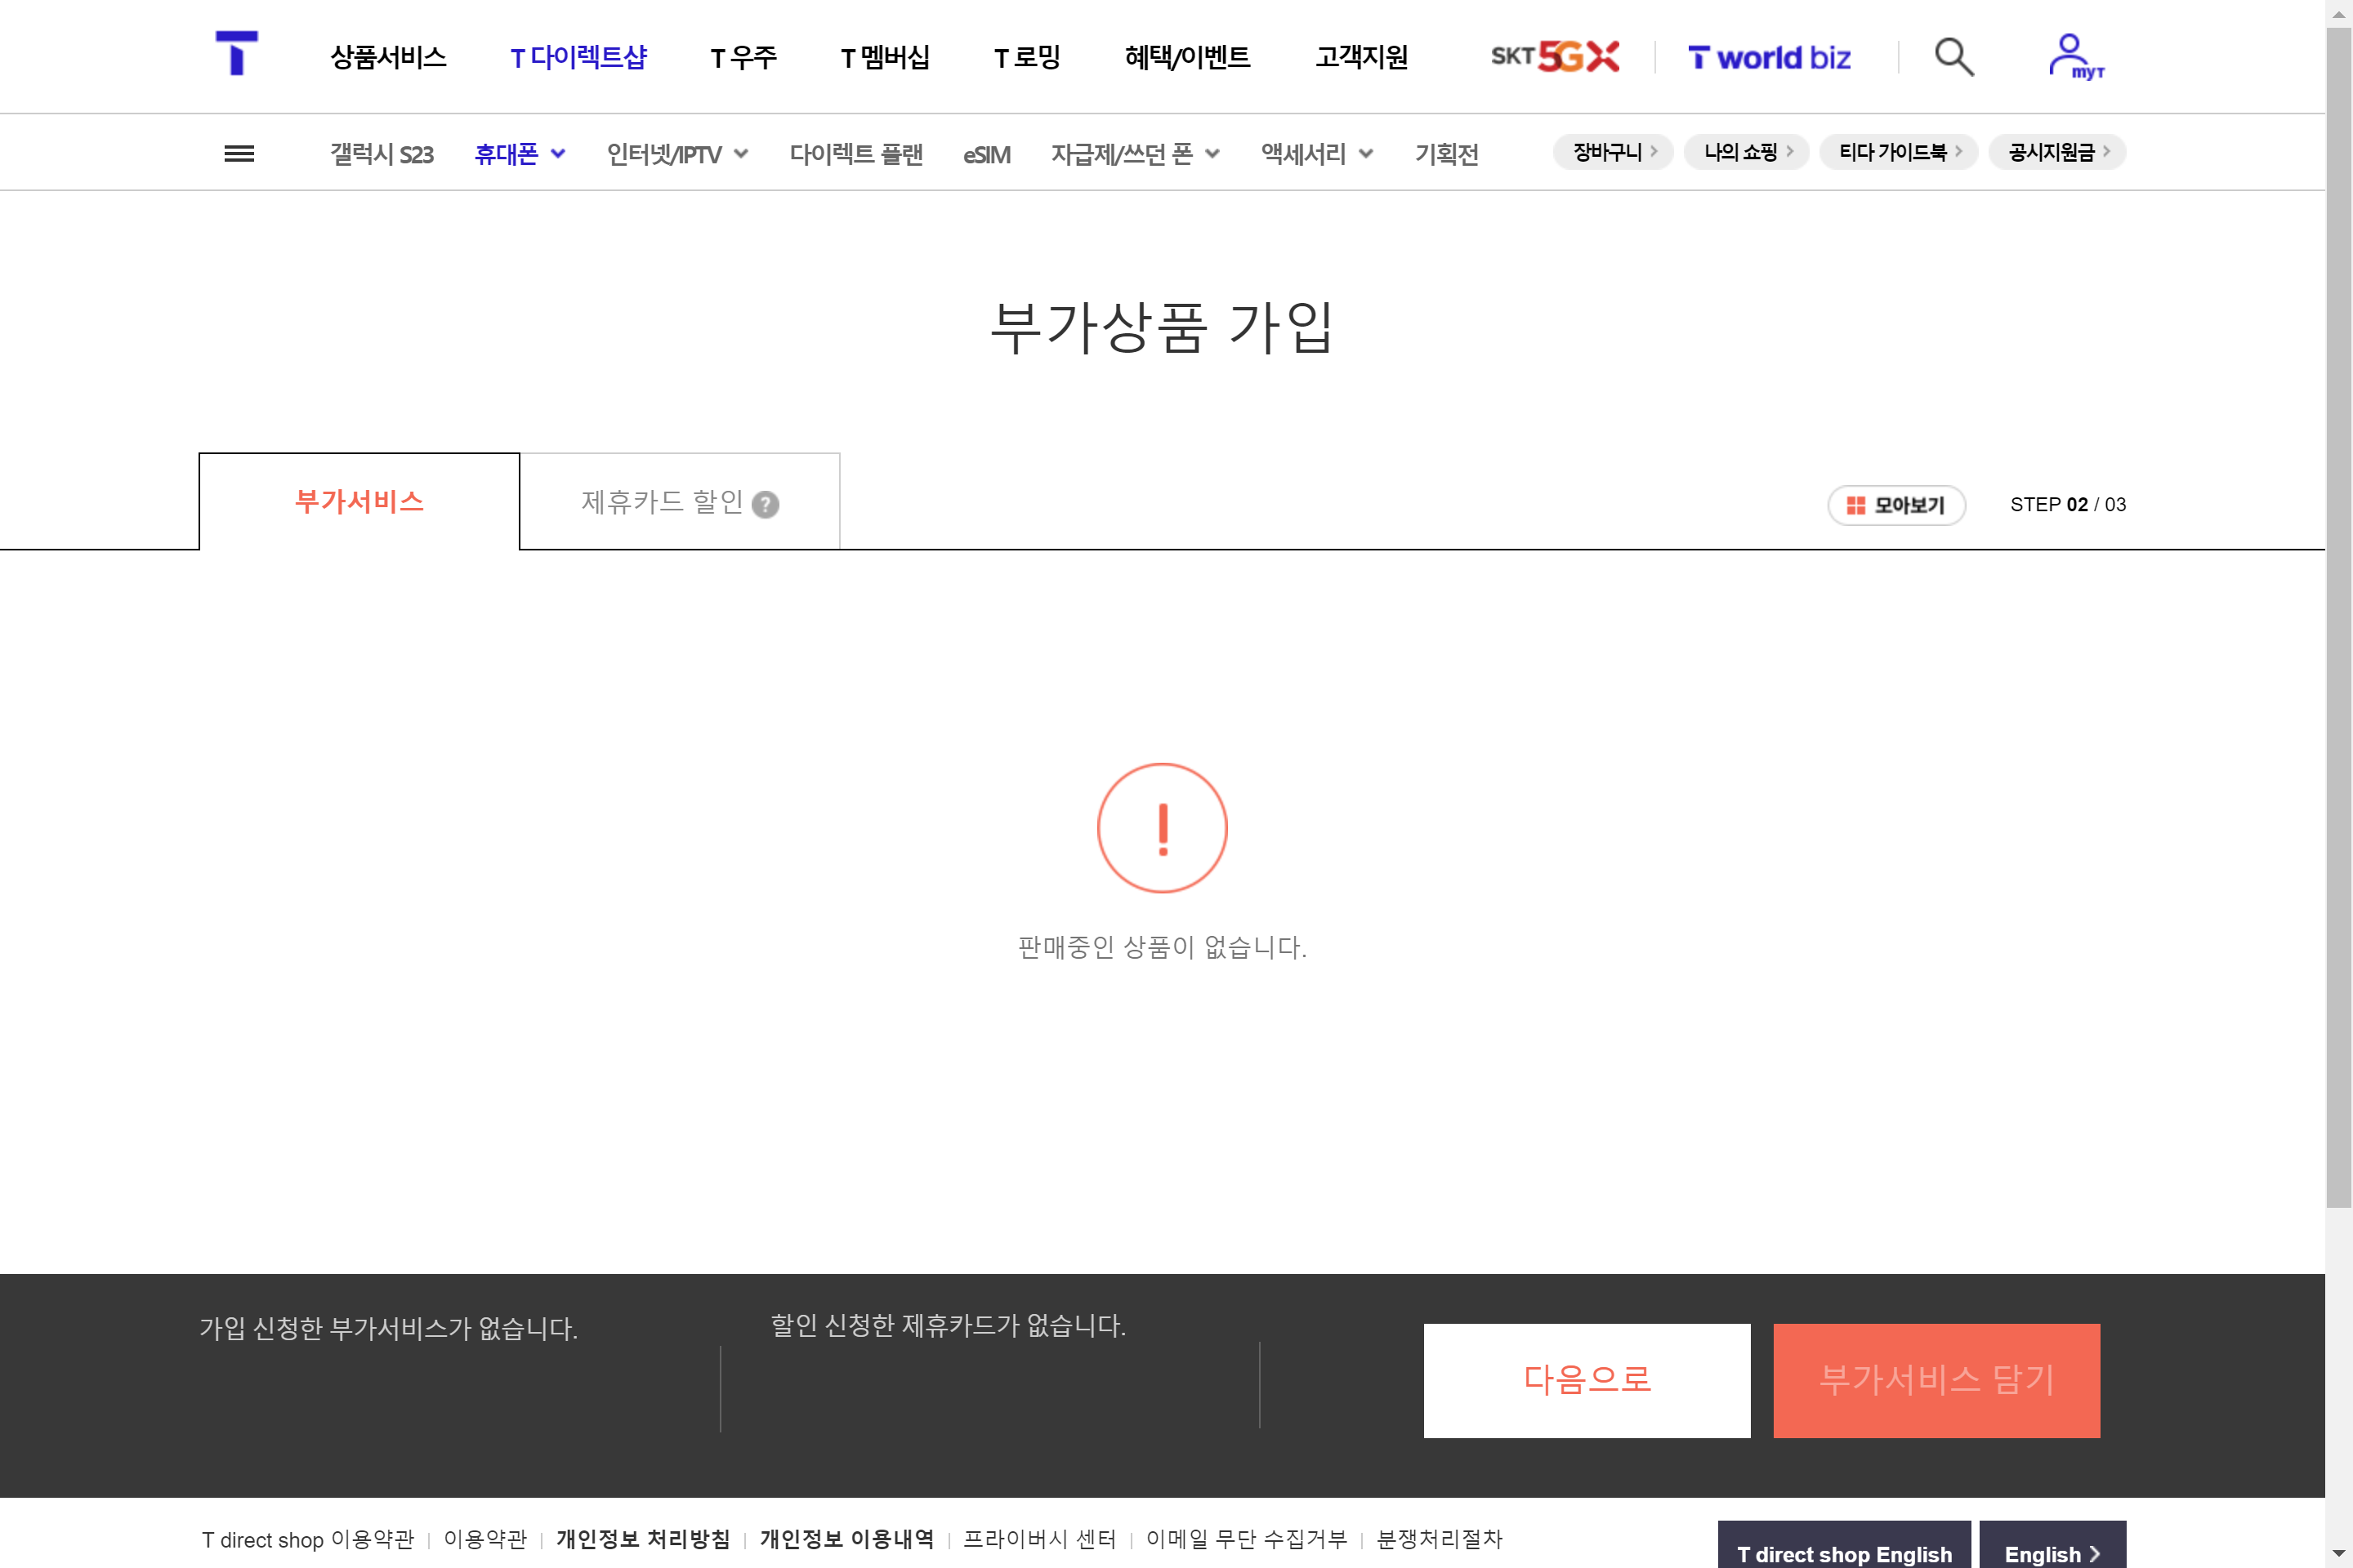Click the T world biz logo
This screenshot has height=1568, width=2353.
(x=1769, y=58)
